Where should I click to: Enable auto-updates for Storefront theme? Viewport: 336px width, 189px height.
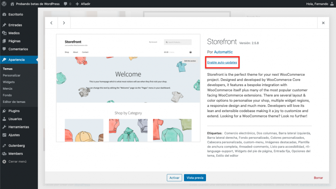pos(222,63)
